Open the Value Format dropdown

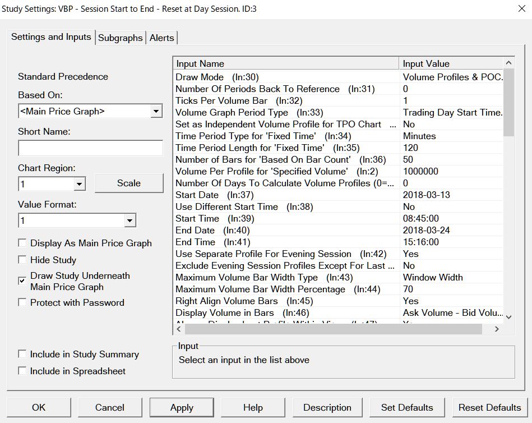pyautogui.click(x=129, y=221)
